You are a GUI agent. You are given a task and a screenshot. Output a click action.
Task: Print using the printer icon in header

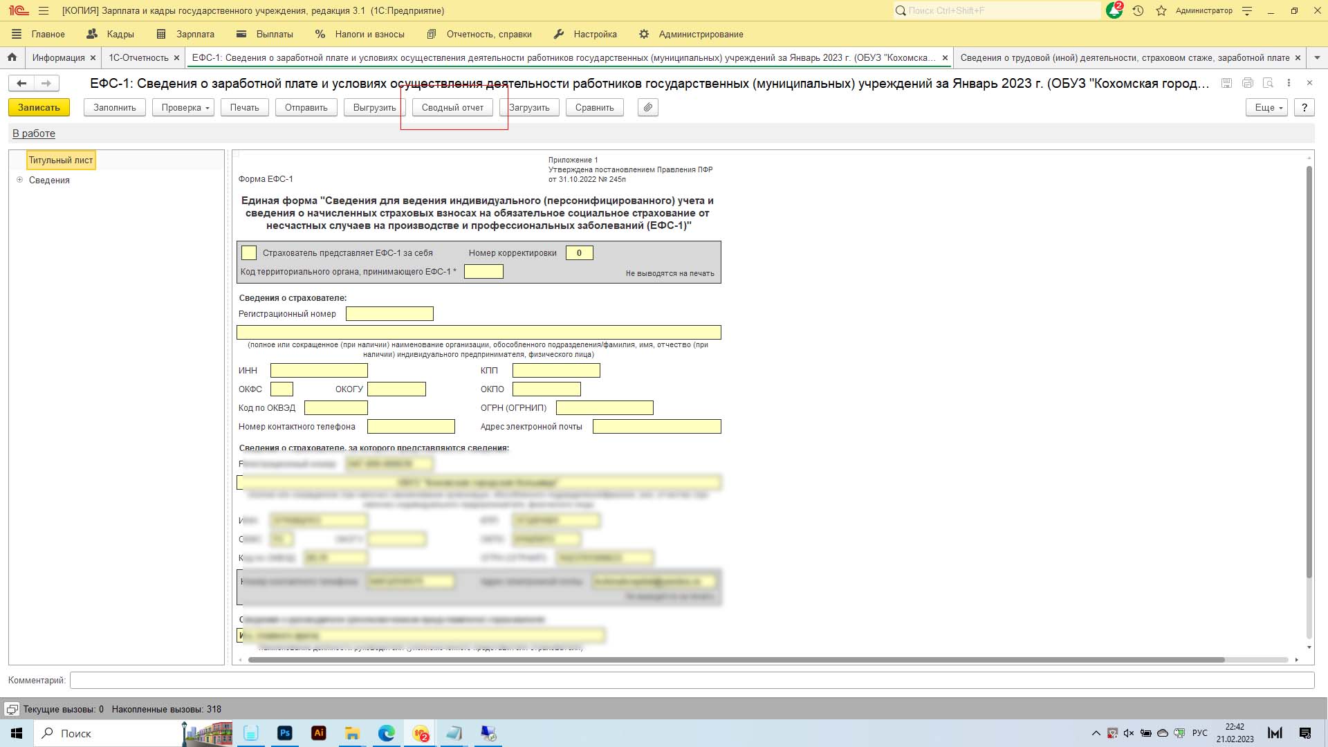[1248, 83]
